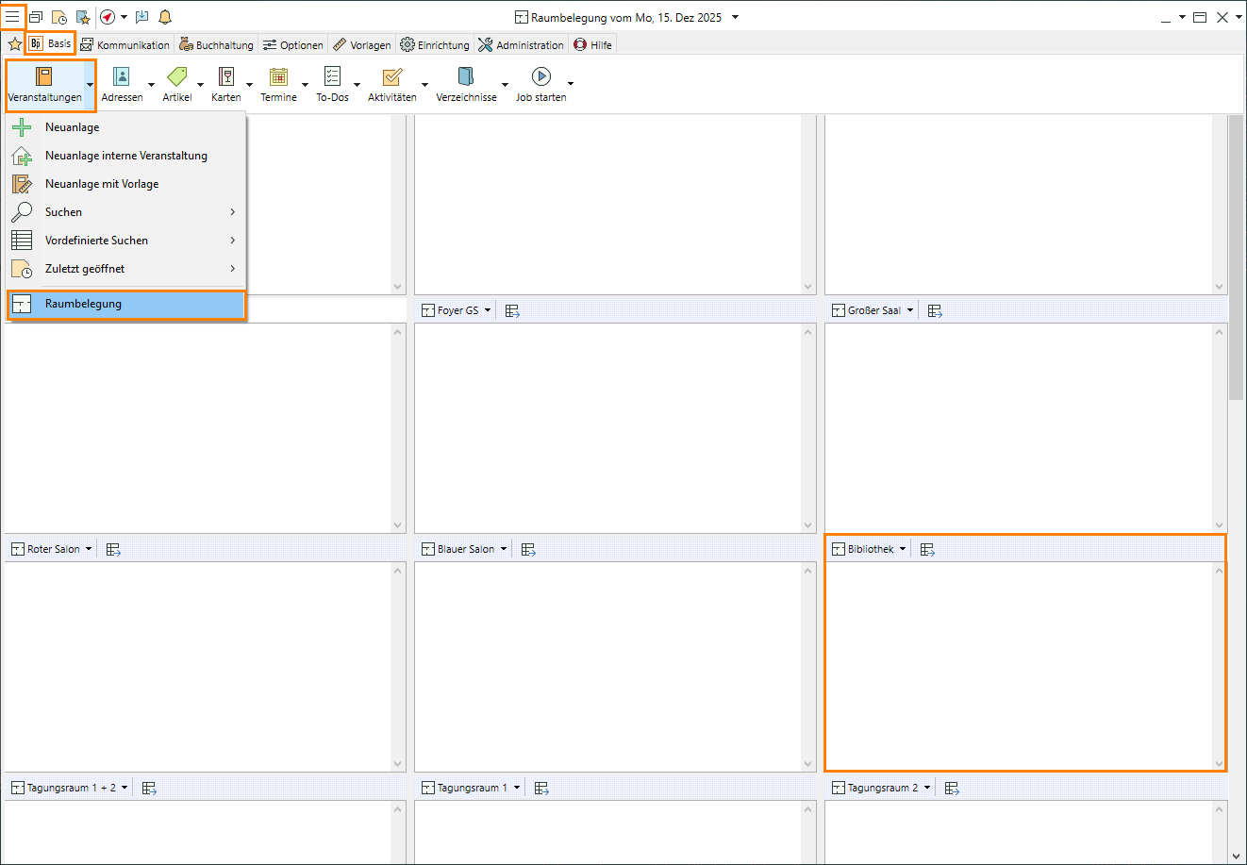Click the notification bell icon

click(165, 17)
